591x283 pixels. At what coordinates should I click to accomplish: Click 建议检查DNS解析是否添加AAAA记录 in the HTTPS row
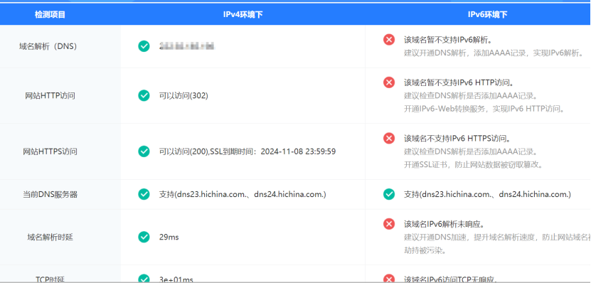471,151
